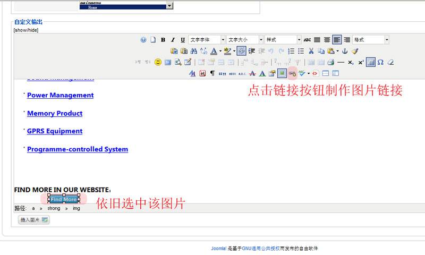The width and height of the screenshot is (425, 255).
Task: Select the Find More image in the editor
Action: [64, 199]
